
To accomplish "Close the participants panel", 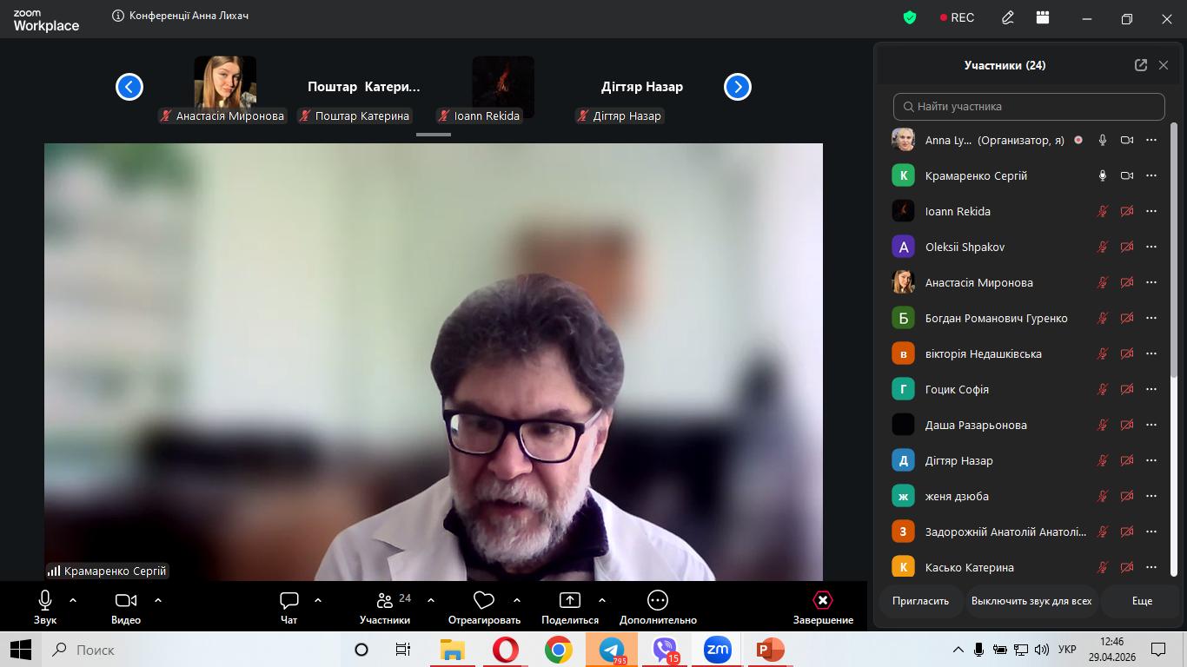I will [x=1164, y=65].
